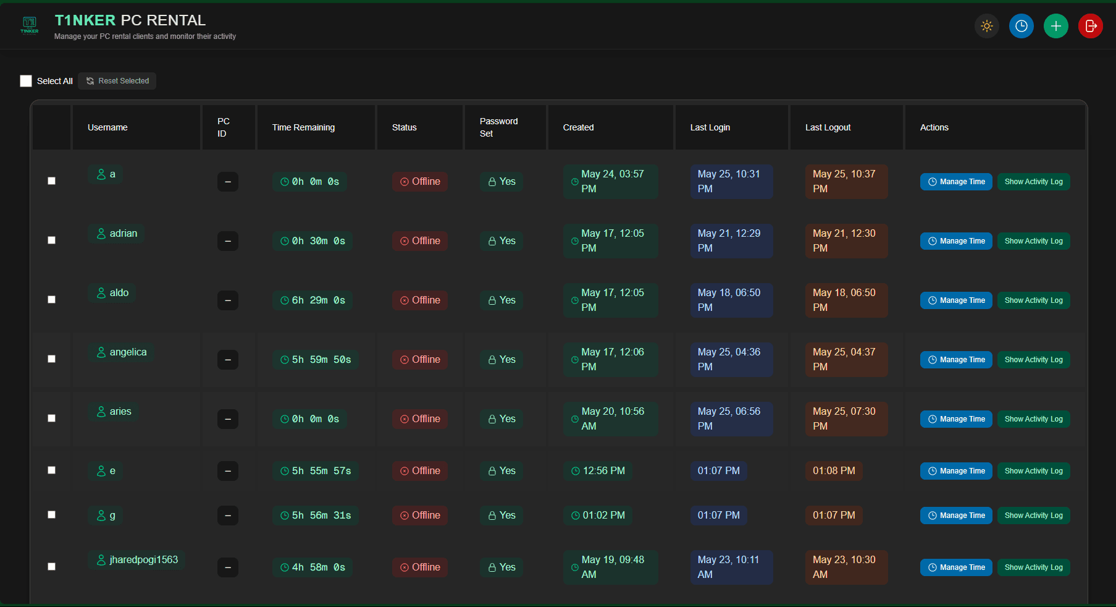Click the Actions column header
Screen dimensions: 1116x607
[x=995, y=127]
